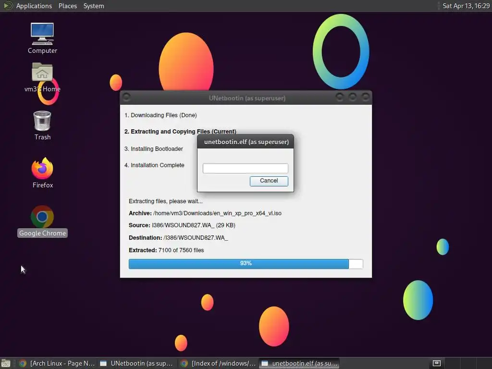Close the UNetbootin main window
Viewport: 492px width, 369px height.
(x=365, y=97)
